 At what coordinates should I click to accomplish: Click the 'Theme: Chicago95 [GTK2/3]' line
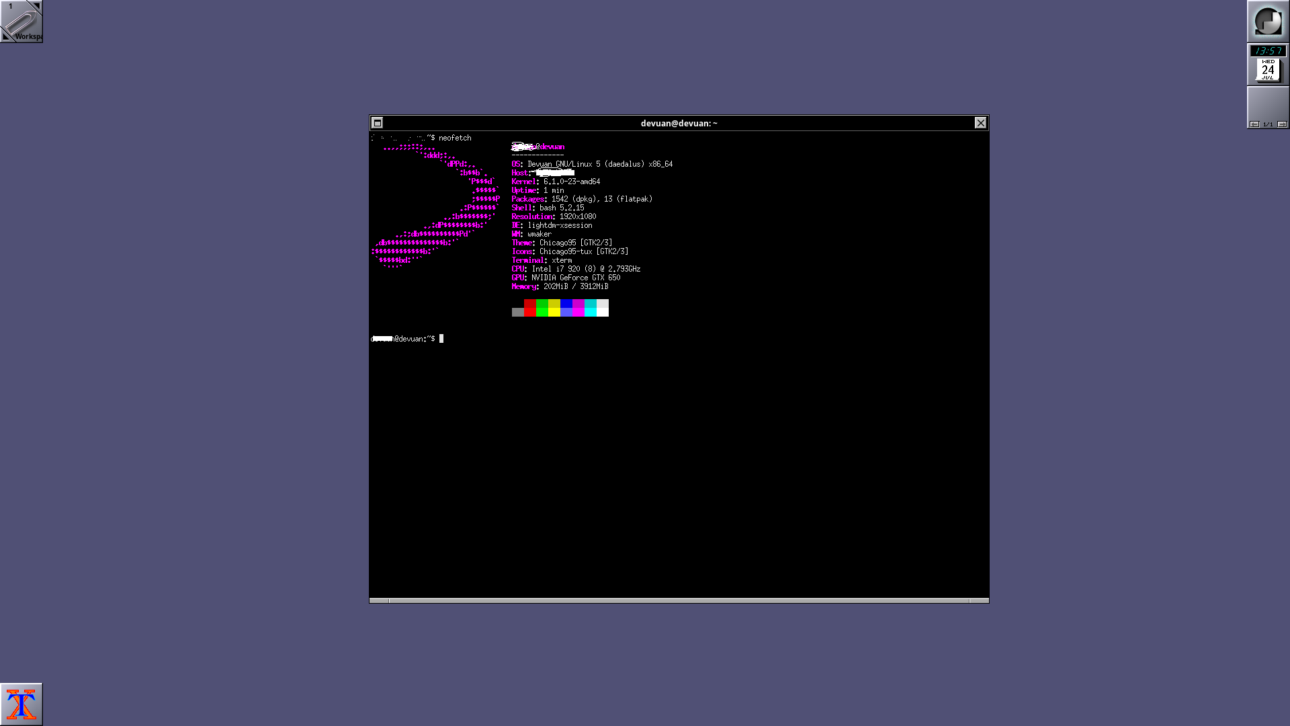coord(562,243)
